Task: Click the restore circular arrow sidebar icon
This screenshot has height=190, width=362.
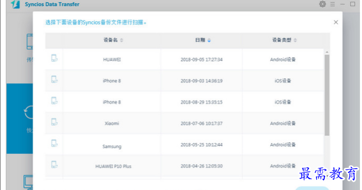Action: pyautogui.click(x=28, y=113)
